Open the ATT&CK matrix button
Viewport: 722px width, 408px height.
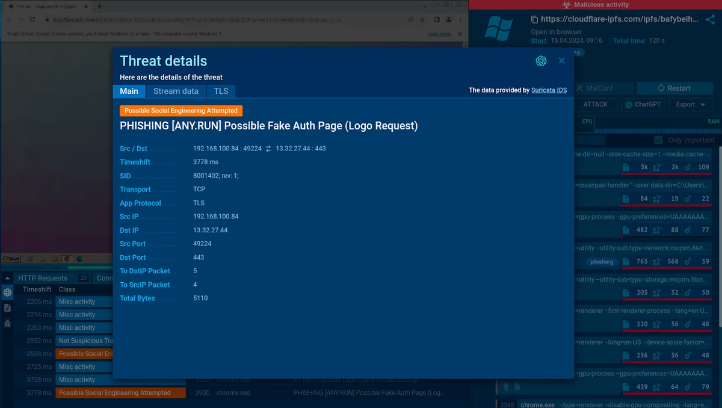click(596, 104)
